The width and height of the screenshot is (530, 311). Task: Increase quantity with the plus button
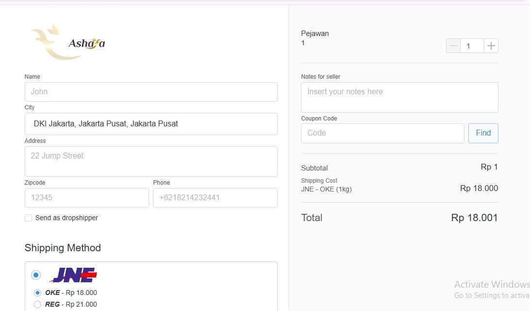click(491, 46)
